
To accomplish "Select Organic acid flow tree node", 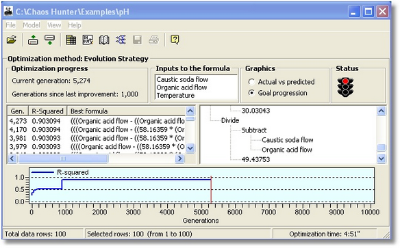I will (287, 150).
